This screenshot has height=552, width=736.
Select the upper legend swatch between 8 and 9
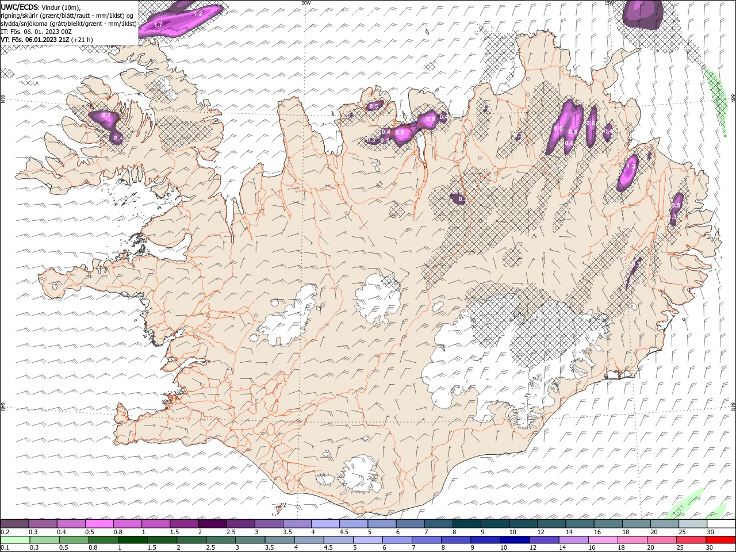pyautogui.click(x=466, y=524)
